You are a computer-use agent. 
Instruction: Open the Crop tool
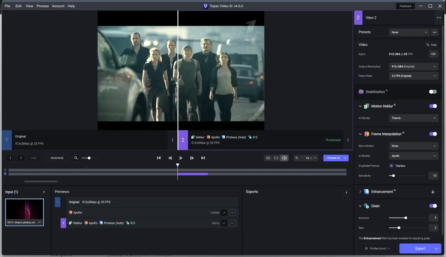(431, 45)
